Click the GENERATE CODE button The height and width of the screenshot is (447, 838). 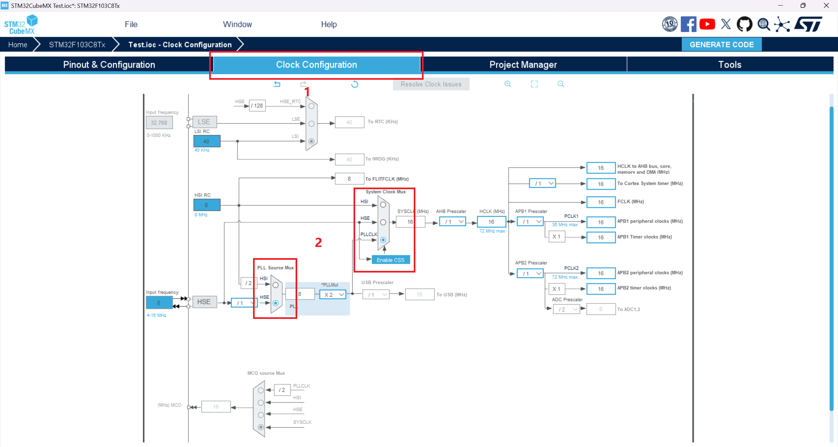(x=721, y=44)
